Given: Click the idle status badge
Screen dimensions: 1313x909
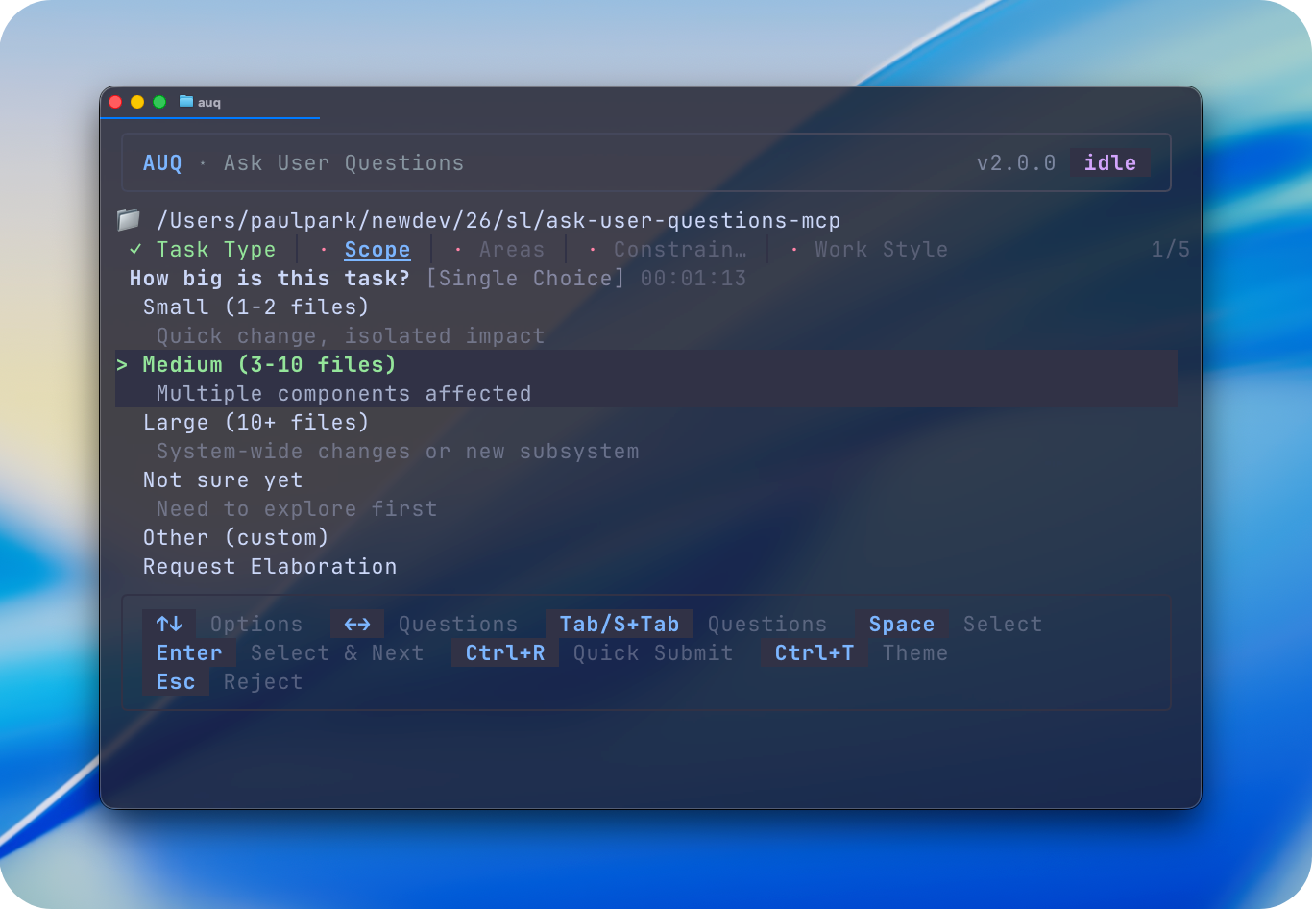Looking at the screenshot, I should tap(1110, 163).
